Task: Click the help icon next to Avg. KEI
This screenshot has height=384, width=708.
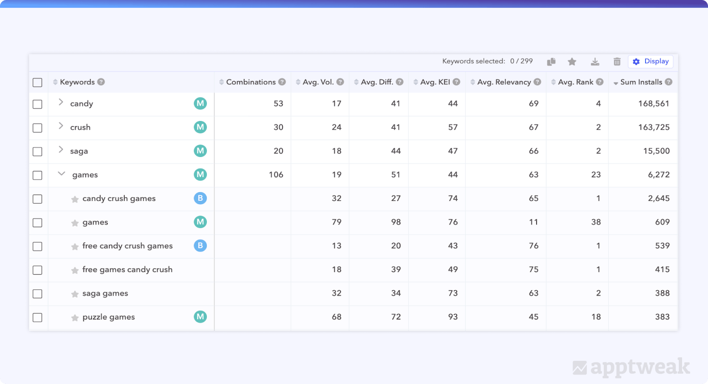Action: (456, 82)
